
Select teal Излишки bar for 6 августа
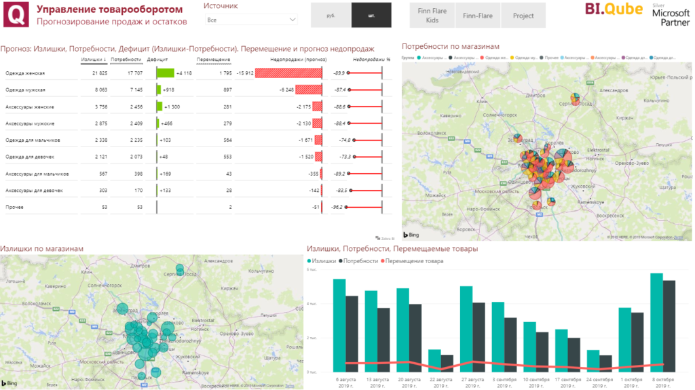coord(339,326)
